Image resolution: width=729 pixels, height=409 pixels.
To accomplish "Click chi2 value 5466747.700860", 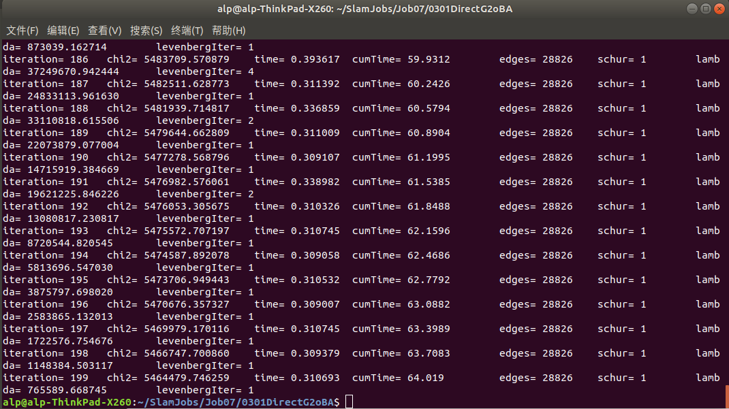I will (187, 353).
